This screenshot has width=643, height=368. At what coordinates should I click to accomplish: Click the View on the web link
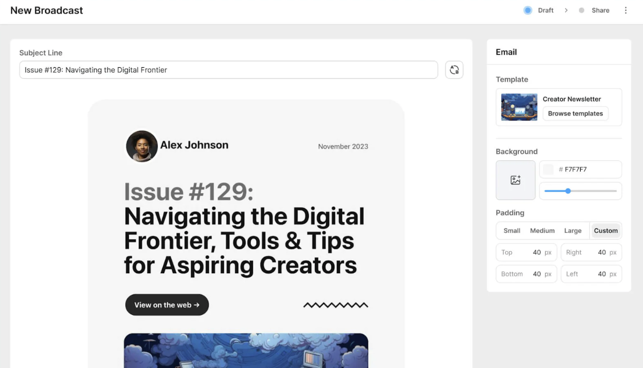tap(166, 305)
